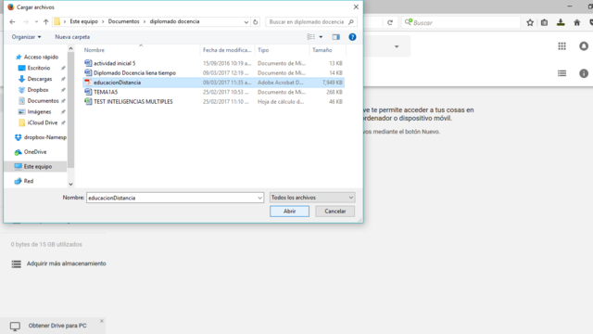This screenshot has height=334, width=593.
Task: Expand the address bar path history dropdown
Action: point(246,22)
